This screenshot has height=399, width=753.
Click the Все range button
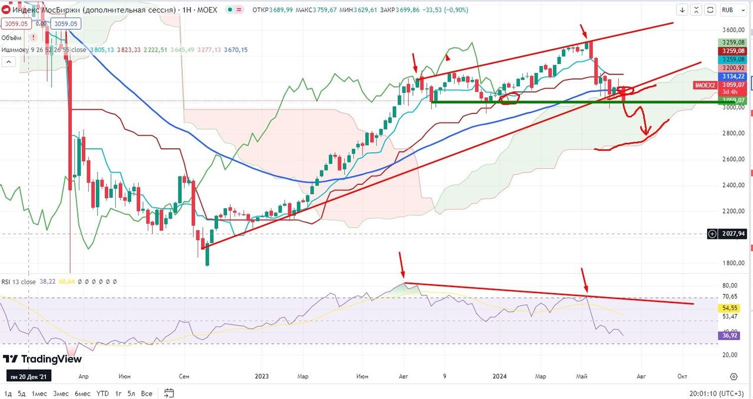coord(147,393)
